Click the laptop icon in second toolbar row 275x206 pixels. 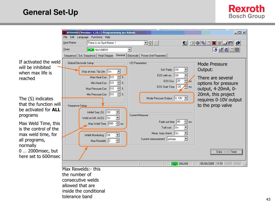(x=215, y=50)
